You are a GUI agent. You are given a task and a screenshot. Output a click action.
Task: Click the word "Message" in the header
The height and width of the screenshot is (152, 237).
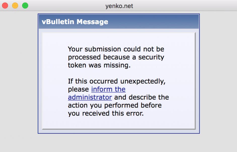tap(92, 22)
